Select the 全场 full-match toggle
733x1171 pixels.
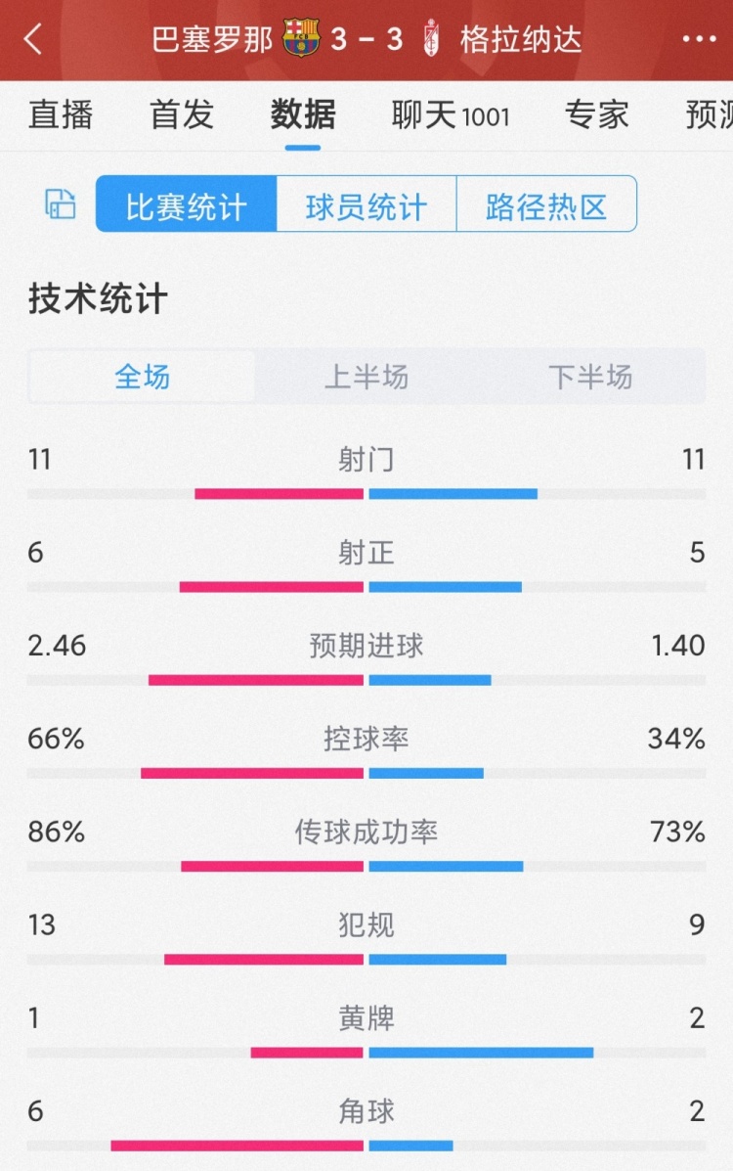(x=140, y=376)
